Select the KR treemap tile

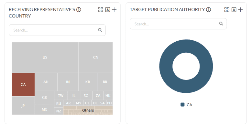point(88,82)
